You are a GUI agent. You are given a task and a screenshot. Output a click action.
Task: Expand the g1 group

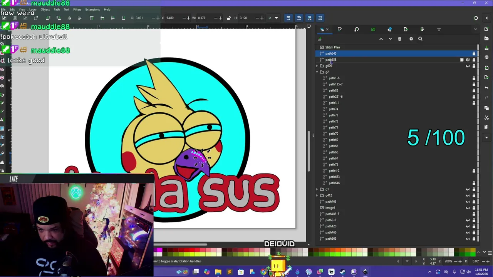[317, 189]
